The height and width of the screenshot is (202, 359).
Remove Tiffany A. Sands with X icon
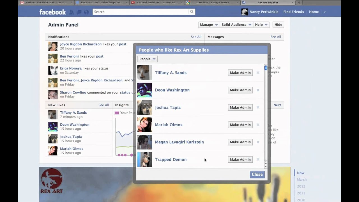click(x=258, y=73)
